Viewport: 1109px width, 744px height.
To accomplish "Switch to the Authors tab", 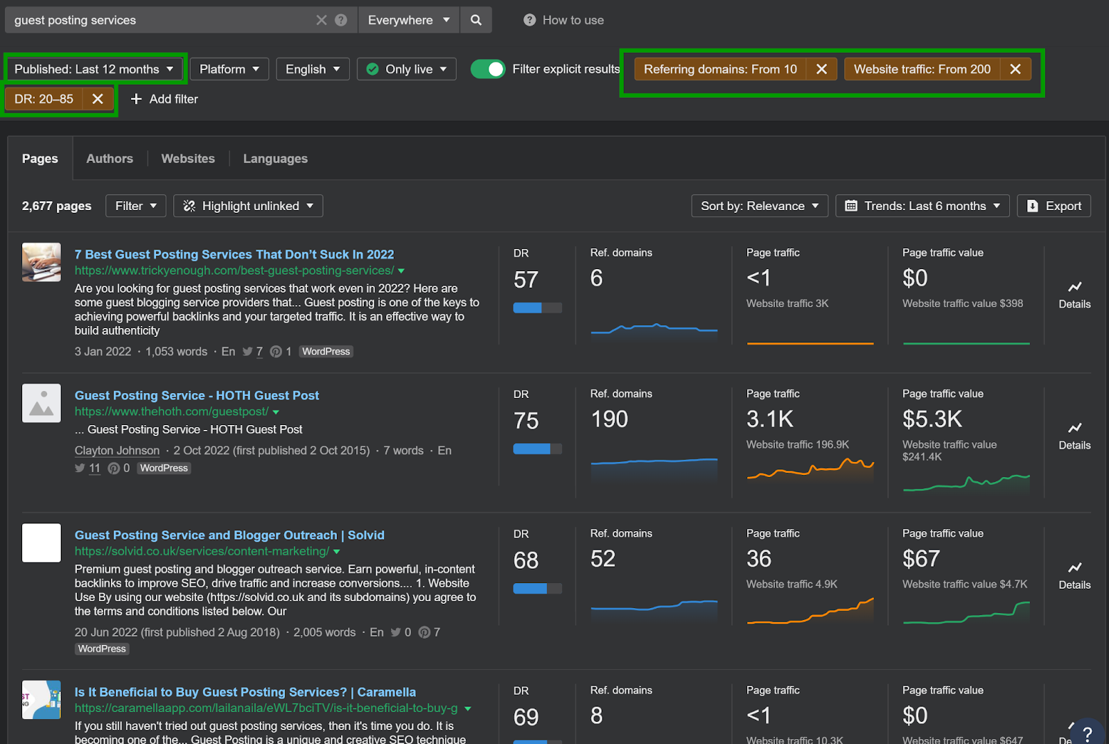I will point(110,159).
